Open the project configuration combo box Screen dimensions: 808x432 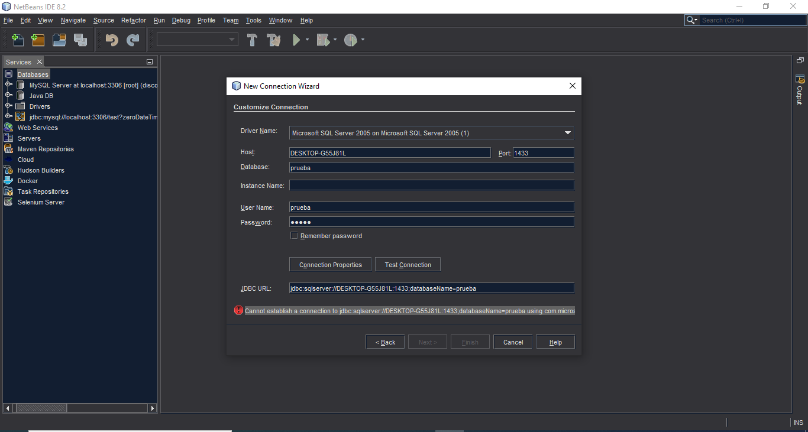click(197, 40)
